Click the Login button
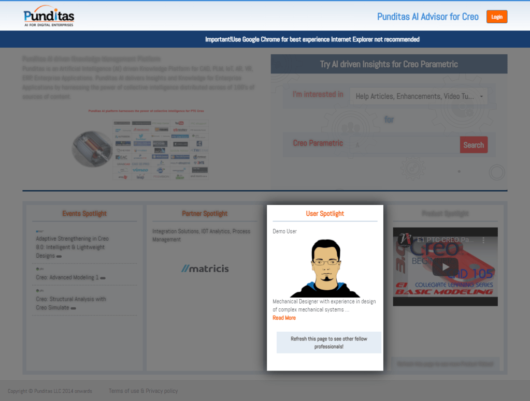Screen dimensions: 530x401 tap(496, 17)
